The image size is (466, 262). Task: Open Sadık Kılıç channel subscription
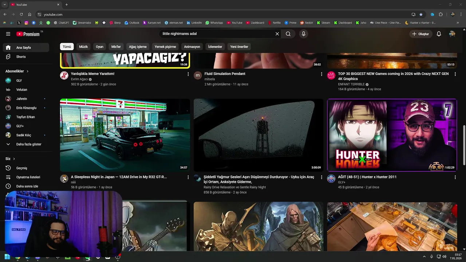point(26,135)
